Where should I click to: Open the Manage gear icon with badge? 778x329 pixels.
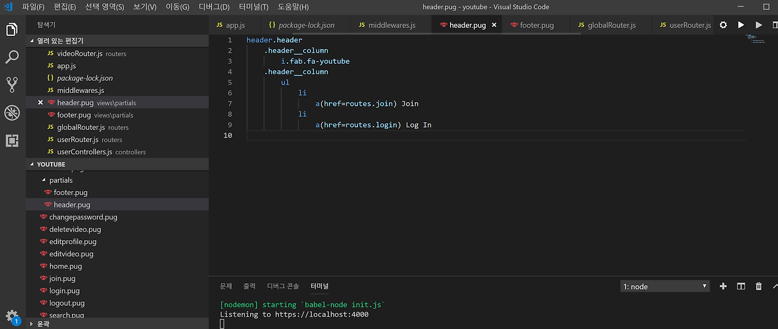click(12, 316)
